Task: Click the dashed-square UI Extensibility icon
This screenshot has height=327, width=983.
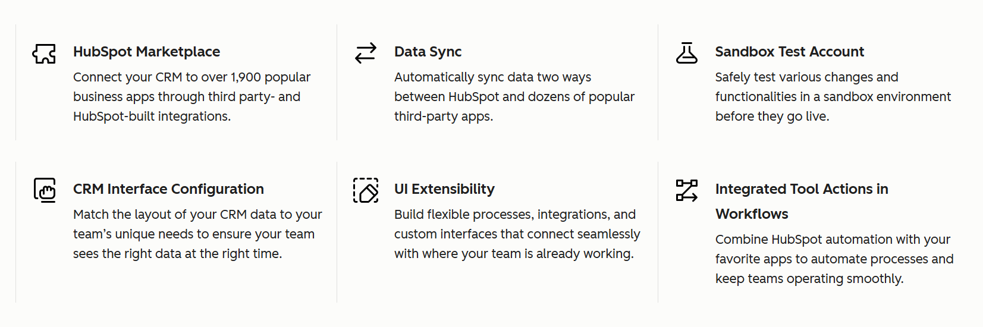Action: click(x=366, y=190)
